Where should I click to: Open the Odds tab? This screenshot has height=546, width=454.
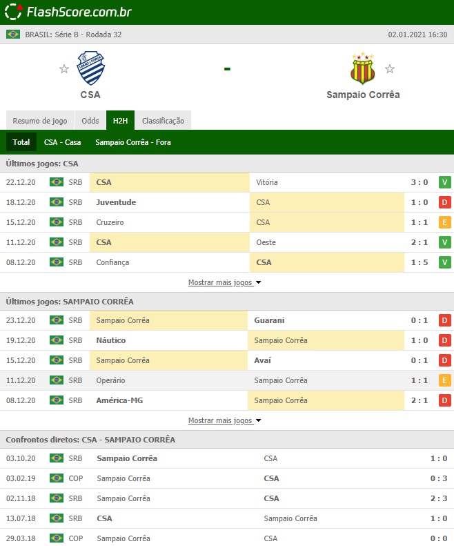(x=90, y=121)
